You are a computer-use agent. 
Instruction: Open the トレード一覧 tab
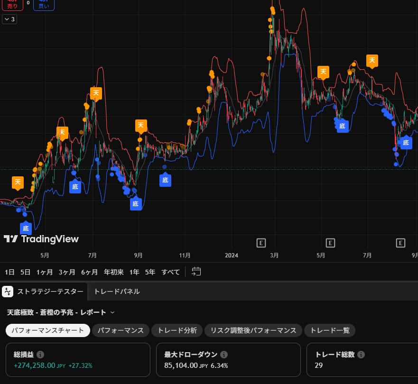pos(330,330)
